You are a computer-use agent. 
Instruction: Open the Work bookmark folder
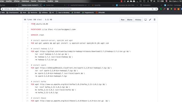pyautogui.click(x=23, y=12)
